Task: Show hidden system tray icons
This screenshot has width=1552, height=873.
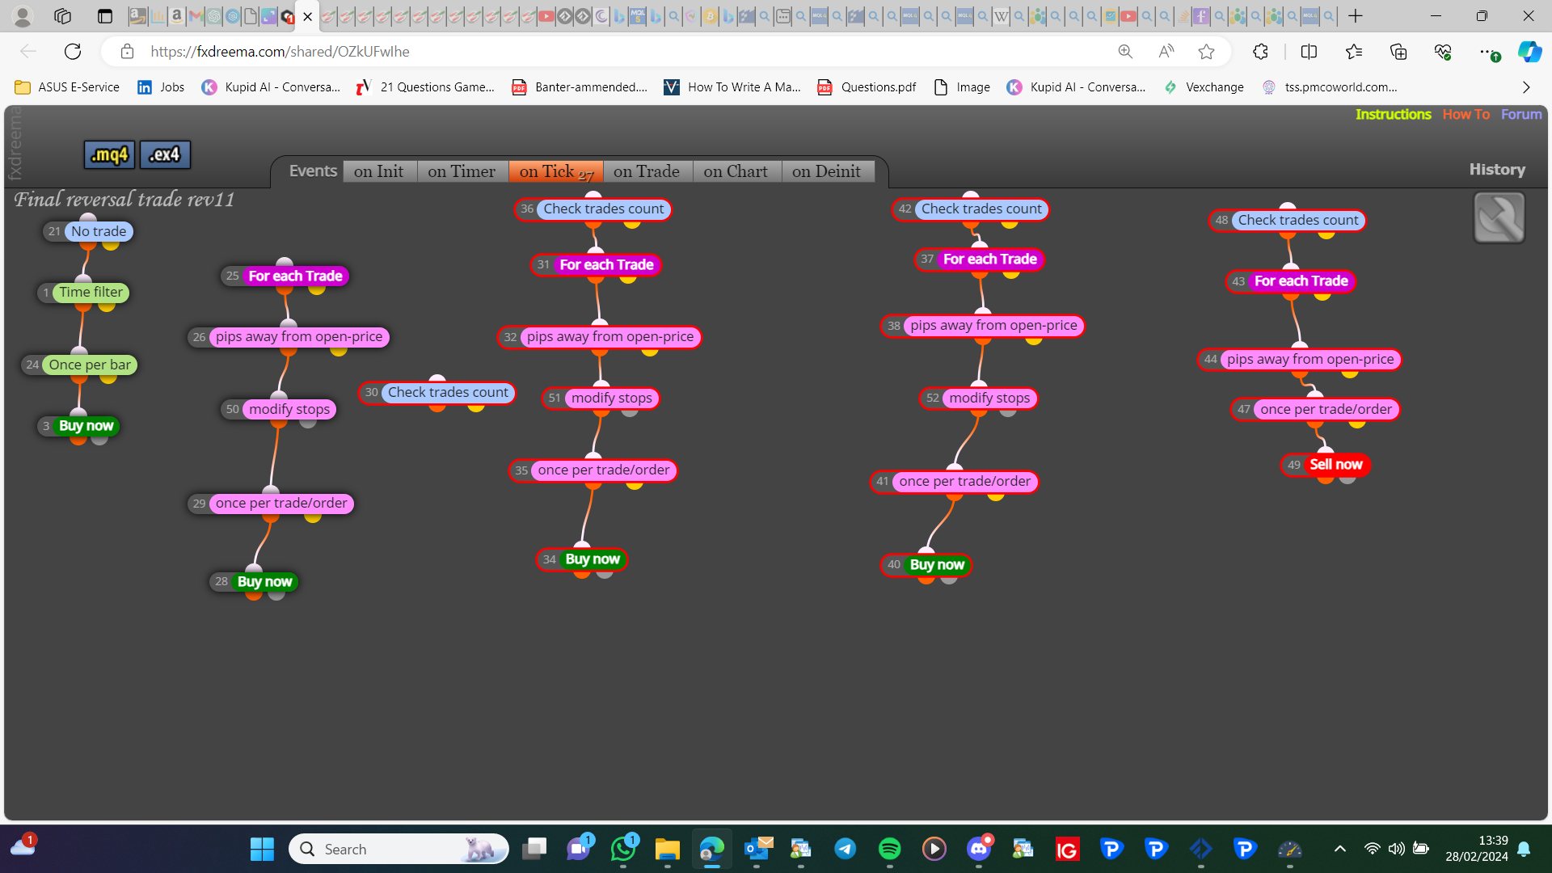Action: click(x=1339, y=849)
